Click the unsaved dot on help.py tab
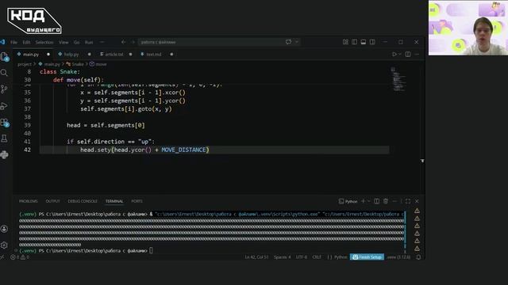Viewport: 508px width, 285px height. (90, 55)
